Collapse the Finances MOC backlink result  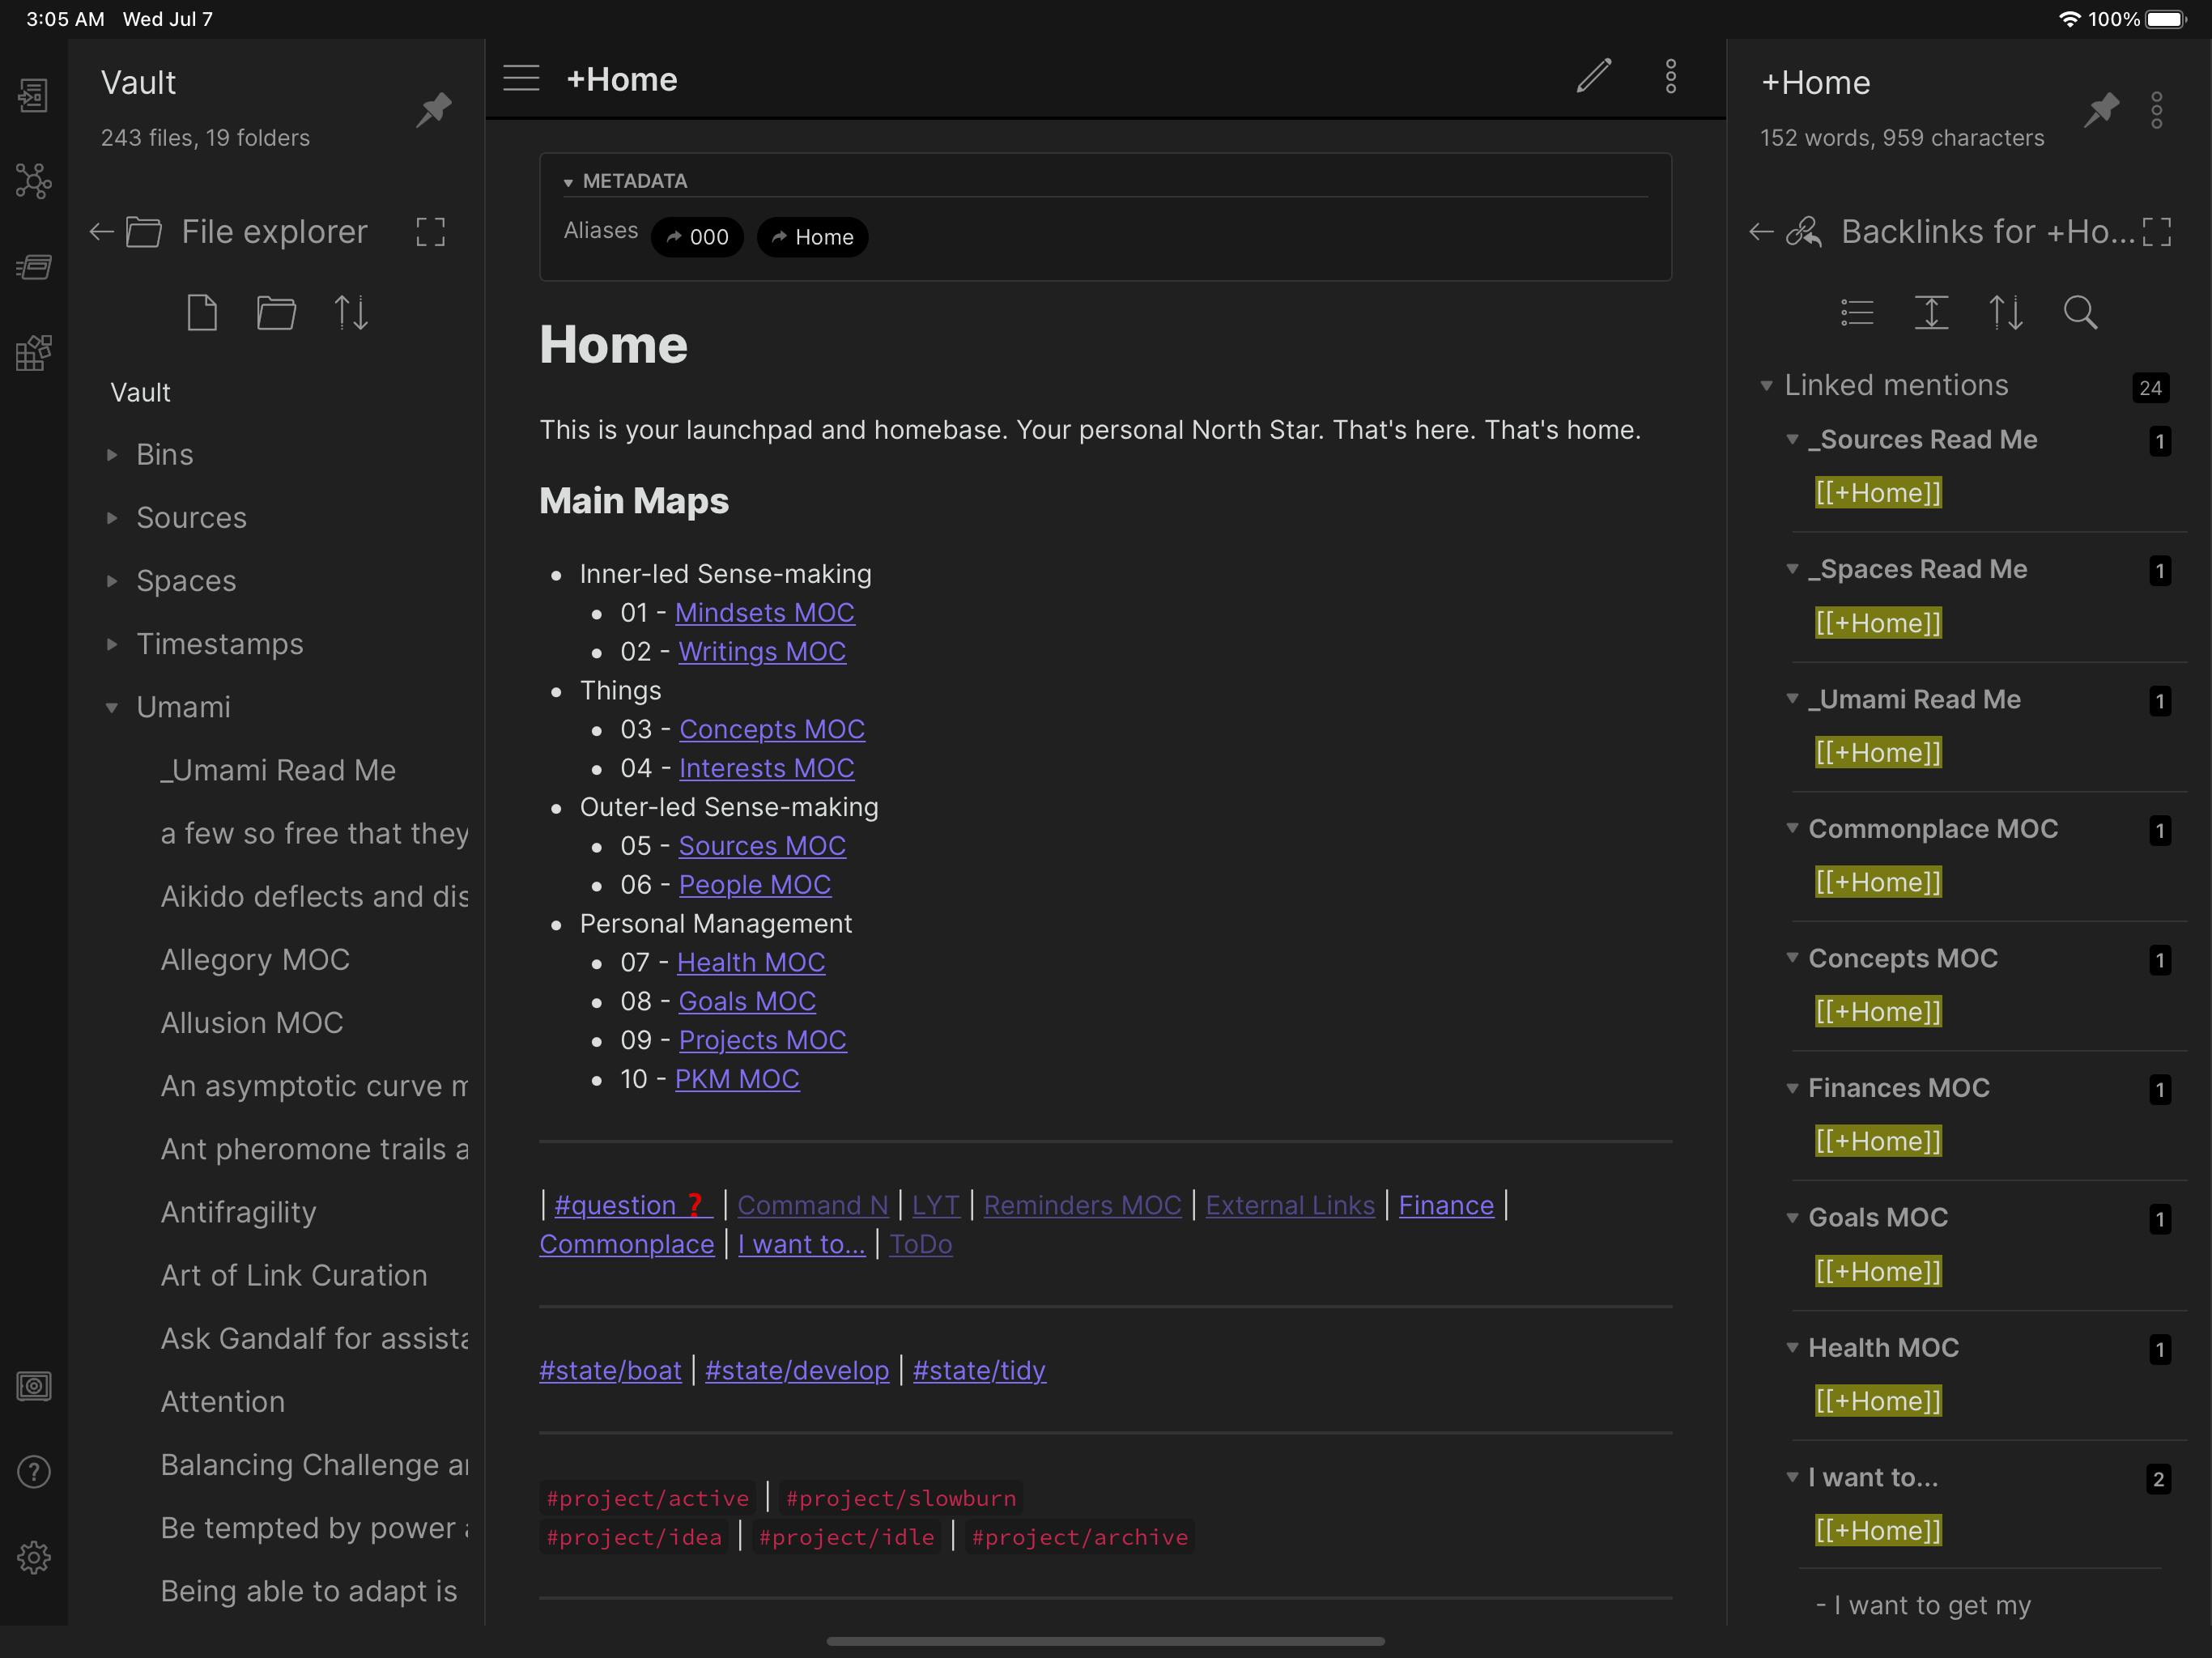coord(1792,1088)
